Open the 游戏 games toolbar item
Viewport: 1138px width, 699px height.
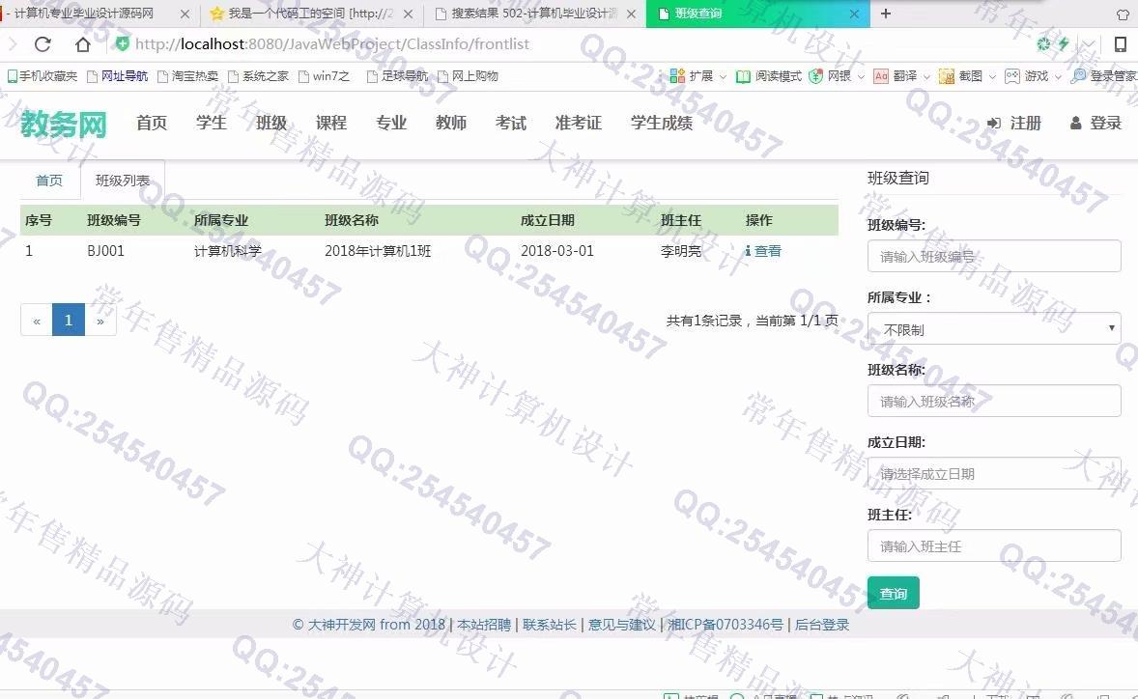pyautogui.click(x=1026, y=76)
